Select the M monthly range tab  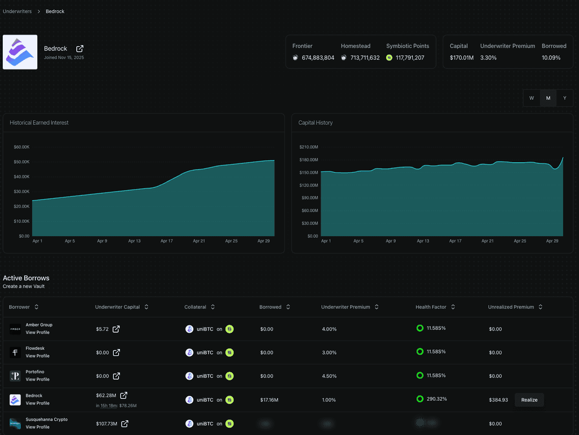pos(548,98)
